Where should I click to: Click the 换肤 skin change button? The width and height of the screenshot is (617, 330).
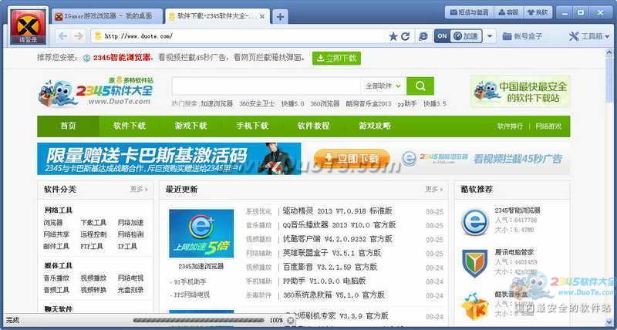(x=538, y=12)
